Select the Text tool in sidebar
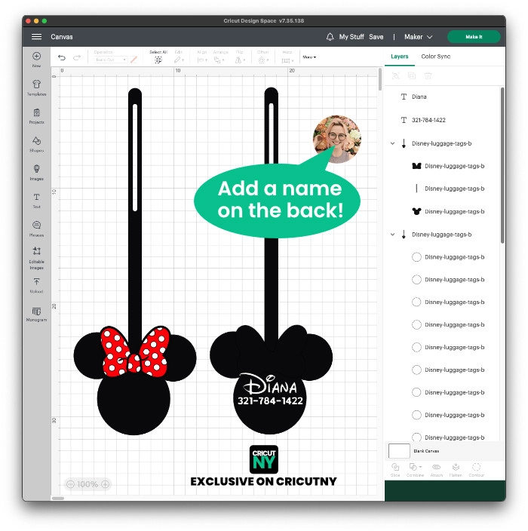The image size is (528, 531). [36, 201]
